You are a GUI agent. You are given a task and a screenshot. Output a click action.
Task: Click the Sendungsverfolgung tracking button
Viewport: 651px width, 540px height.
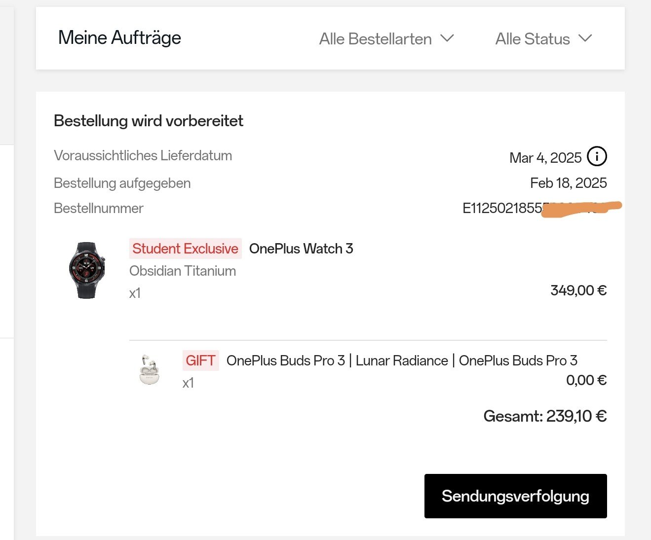pyautogui.click(x=515, y=496)
